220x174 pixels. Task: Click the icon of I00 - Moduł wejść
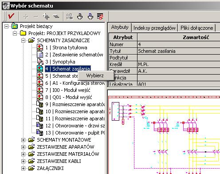40,90
